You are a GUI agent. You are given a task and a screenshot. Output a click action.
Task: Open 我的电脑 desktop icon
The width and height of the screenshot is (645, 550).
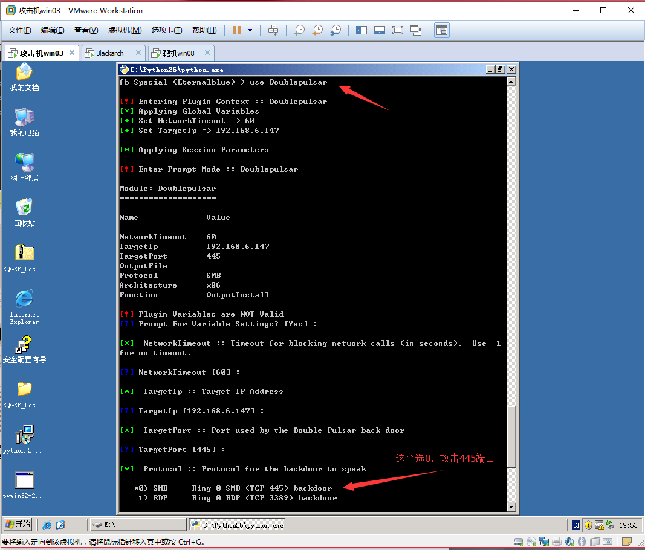(24, 122)
